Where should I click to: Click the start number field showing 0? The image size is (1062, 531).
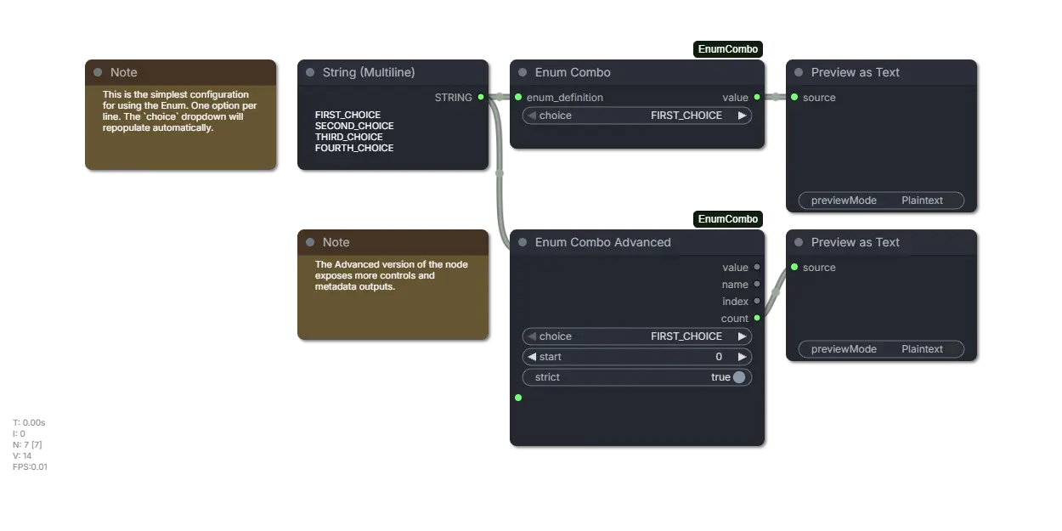pyautogui.click(x=637, y=357)
